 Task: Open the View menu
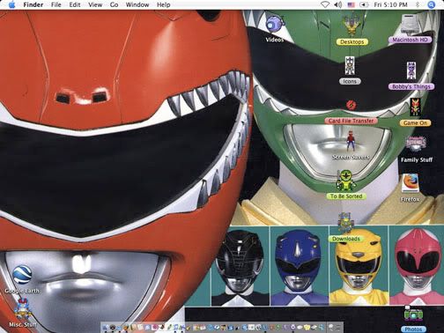click(95, 4)
